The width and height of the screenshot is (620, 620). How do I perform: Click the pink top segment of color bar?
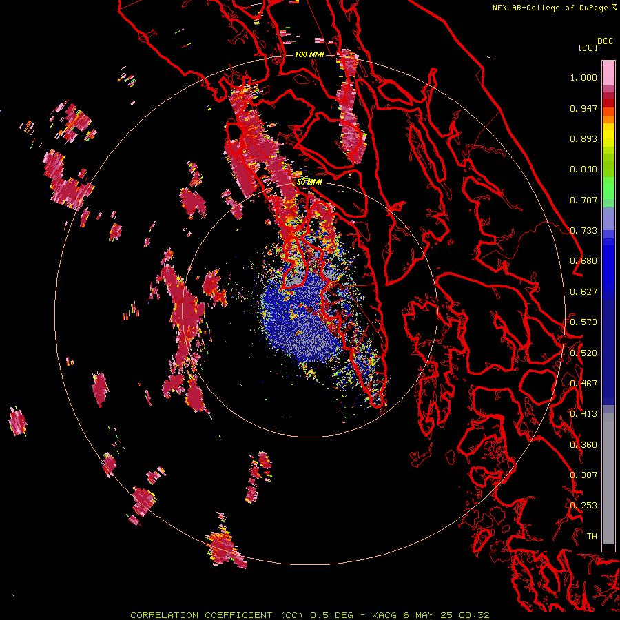point(608,73)
